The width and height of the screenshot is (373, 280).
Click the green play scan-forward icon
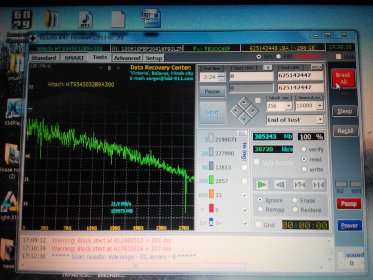[x=262, y=184]
